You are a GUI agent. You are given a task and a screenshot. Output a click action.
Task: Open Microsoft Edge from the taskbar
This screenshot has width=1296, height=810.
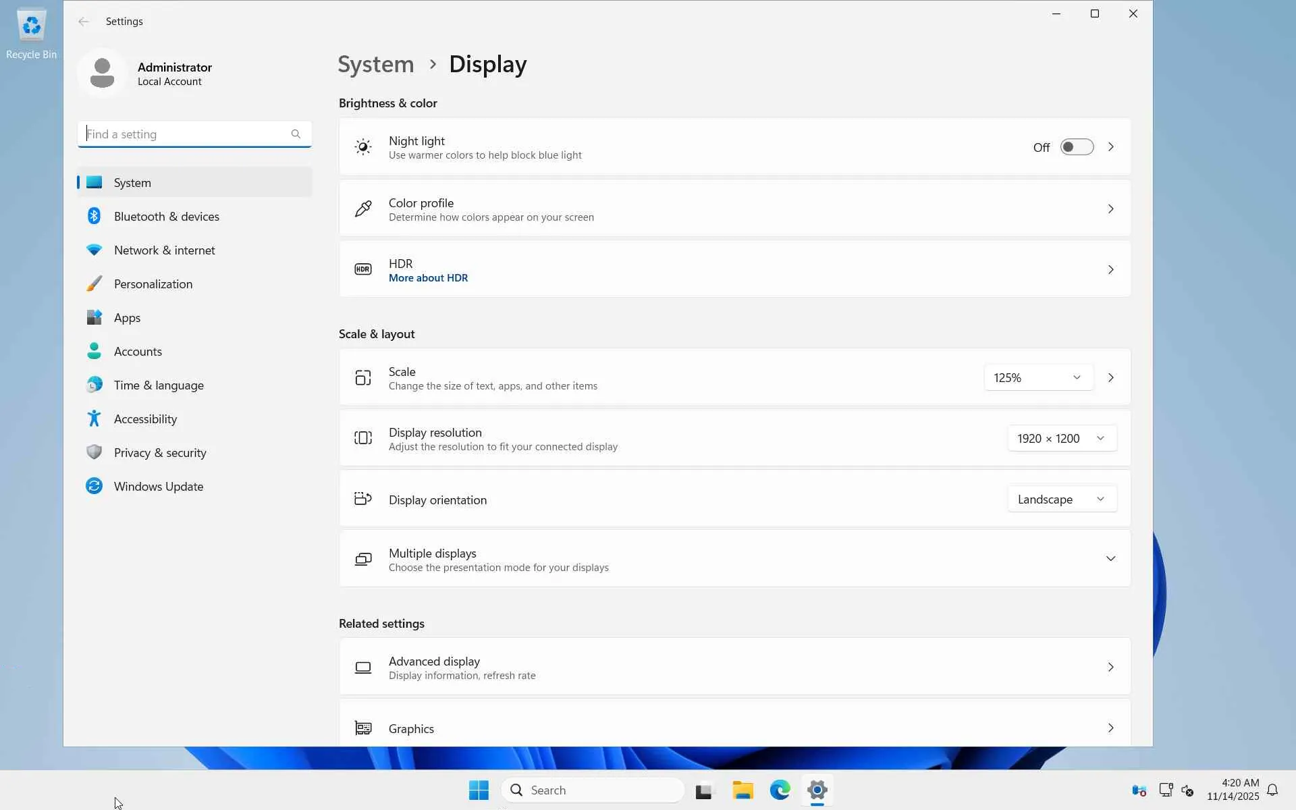(780, 790)
